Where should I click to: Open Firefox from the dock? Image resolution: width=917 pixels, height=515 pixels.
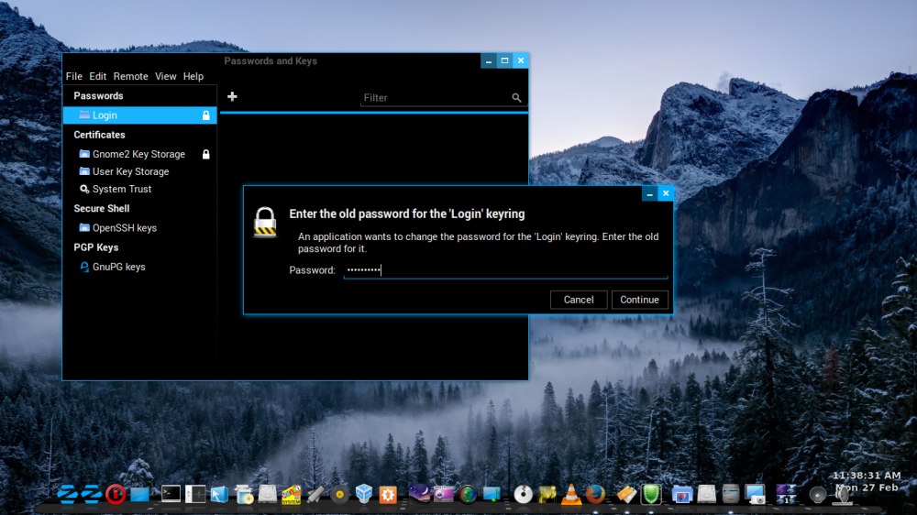[x=596, y=494]
